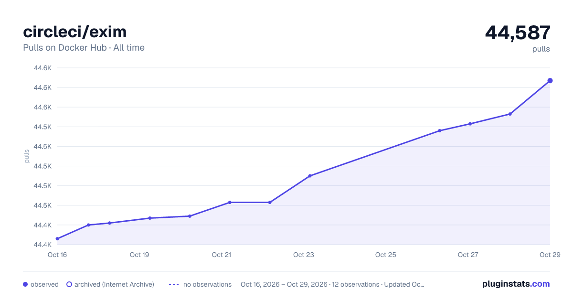Click the "Oct 27" x-axis label
Image resolution: width=573 pixels, height=301 pixels.
(x=468, y=255)
